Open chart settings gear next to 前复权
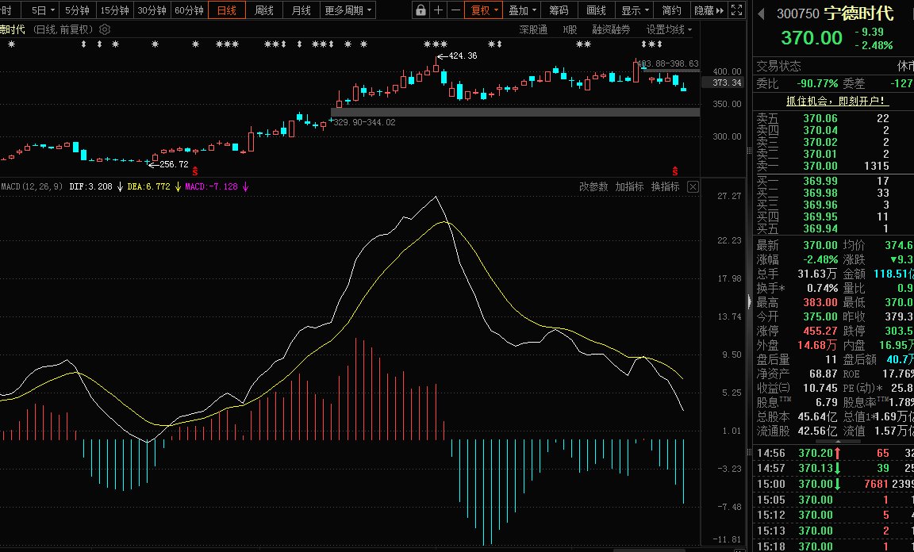 [105, 29]
